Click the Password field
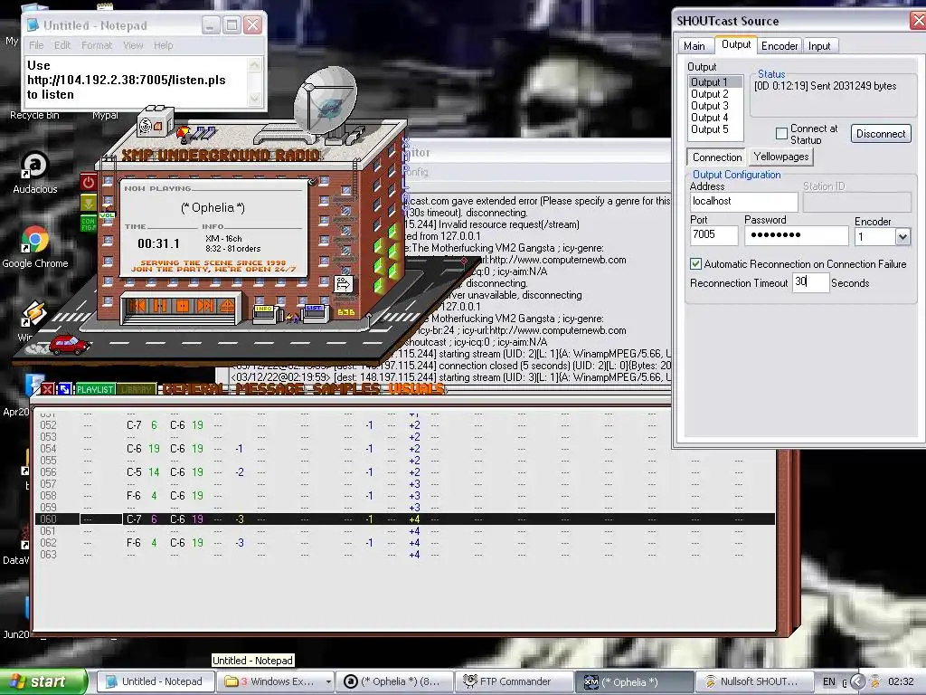Screen dimensions: 926x695 (796, 235)
